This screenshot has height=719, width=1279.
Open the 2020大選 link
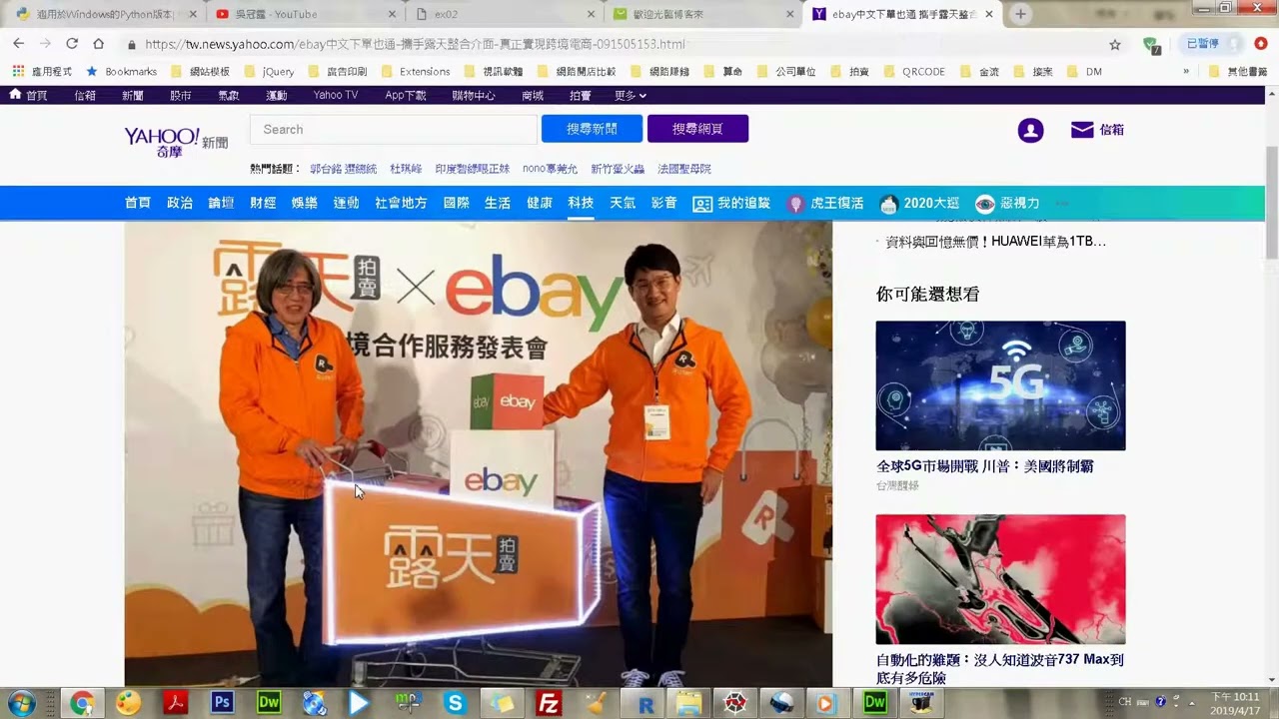[919, 203]
